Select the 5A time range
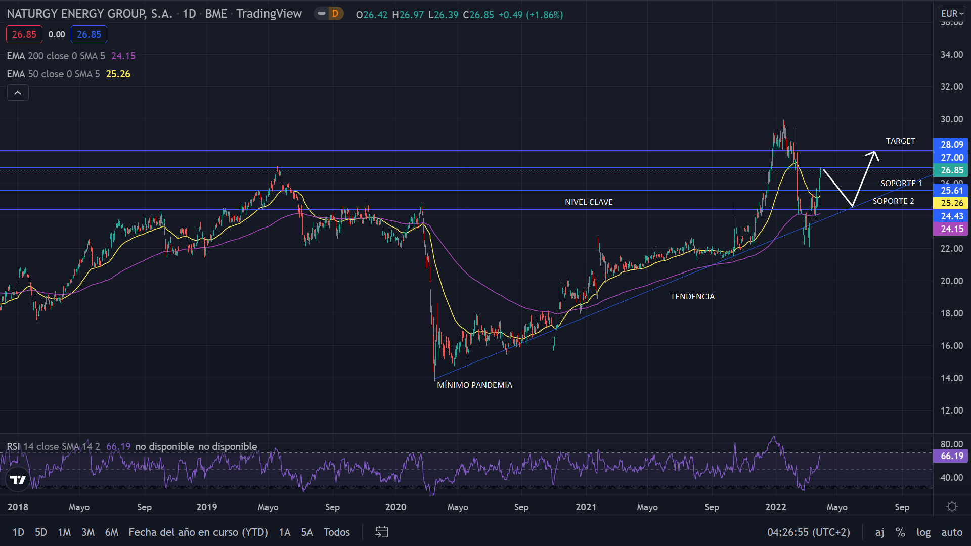Viewport: 971px width, 546px height. tap(307, 532)
